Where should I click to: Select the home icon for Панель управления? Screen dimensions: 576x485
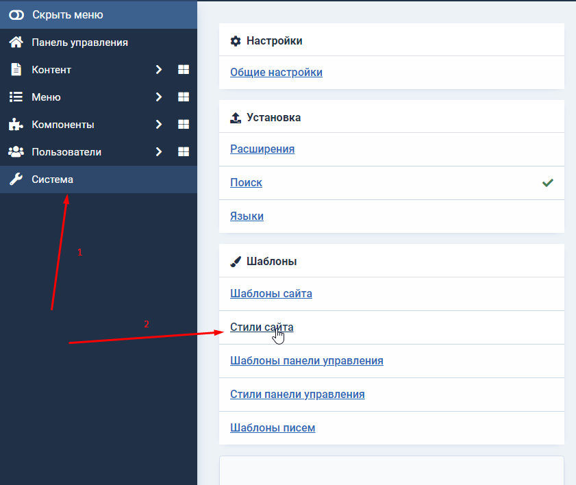coord(16,42)
